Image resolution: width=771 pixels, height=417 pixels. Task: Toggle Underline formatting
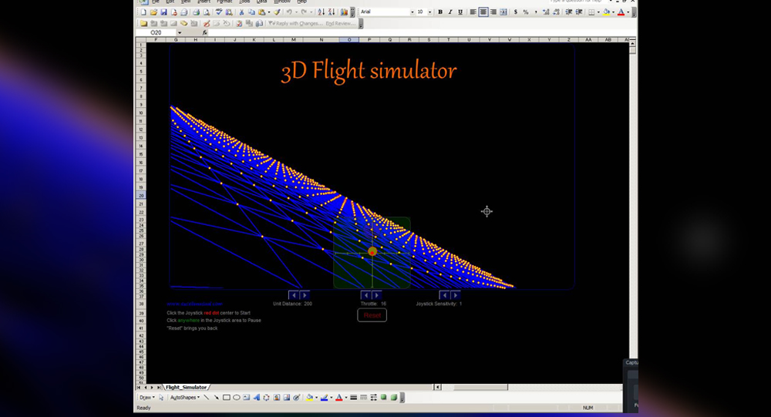click(460, 12)
